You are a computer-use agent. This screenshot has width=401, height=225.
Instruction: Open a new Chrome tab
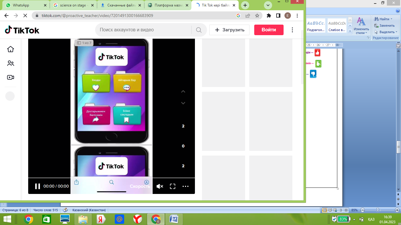245,5
